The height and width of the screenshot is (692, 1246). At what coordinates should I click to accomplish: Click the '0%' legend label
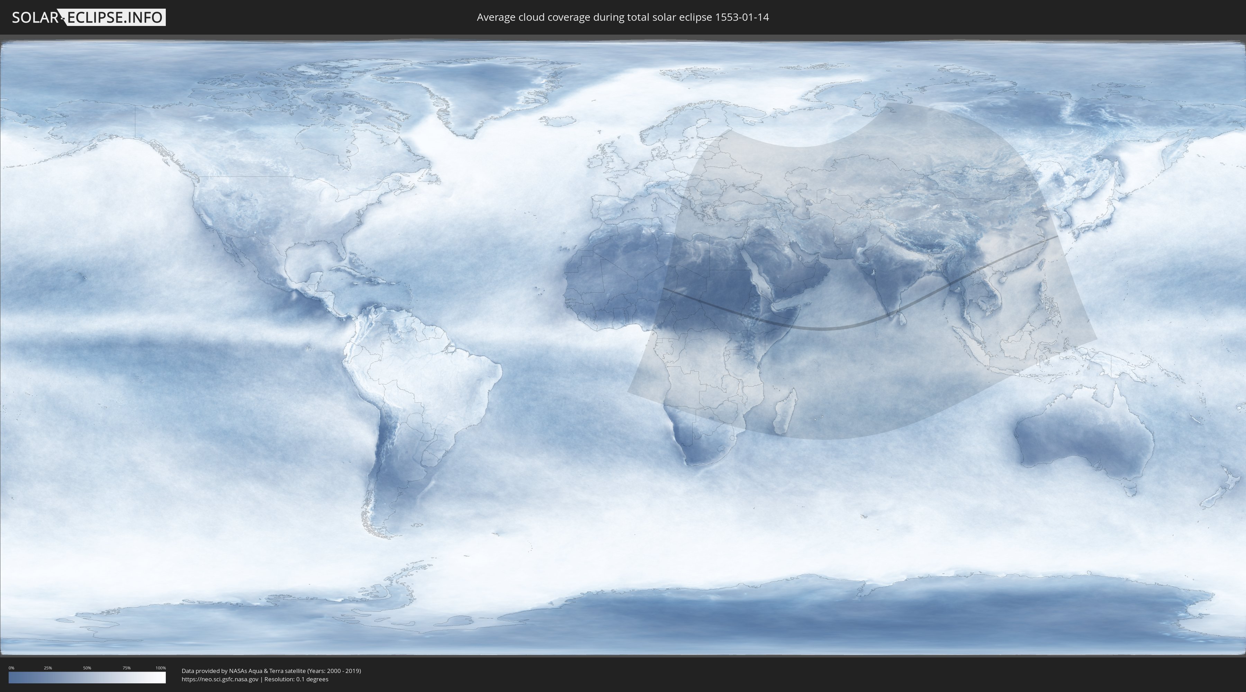11,668
